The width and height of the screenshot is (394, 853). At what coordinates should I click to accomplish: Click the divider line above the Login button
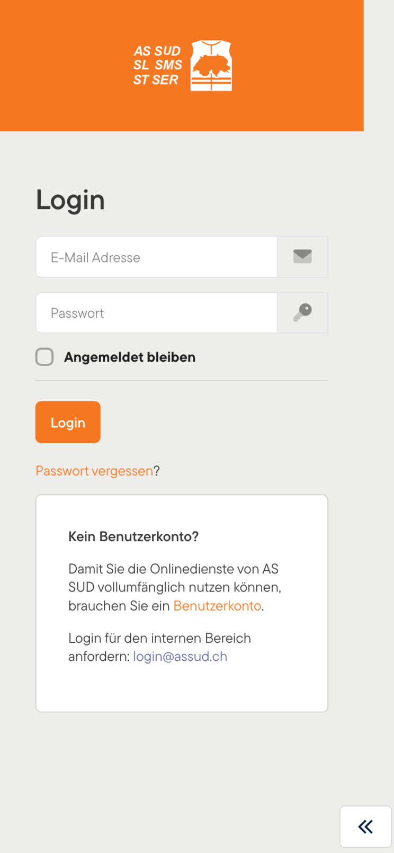pyautogui.click(x=182, y=380)
